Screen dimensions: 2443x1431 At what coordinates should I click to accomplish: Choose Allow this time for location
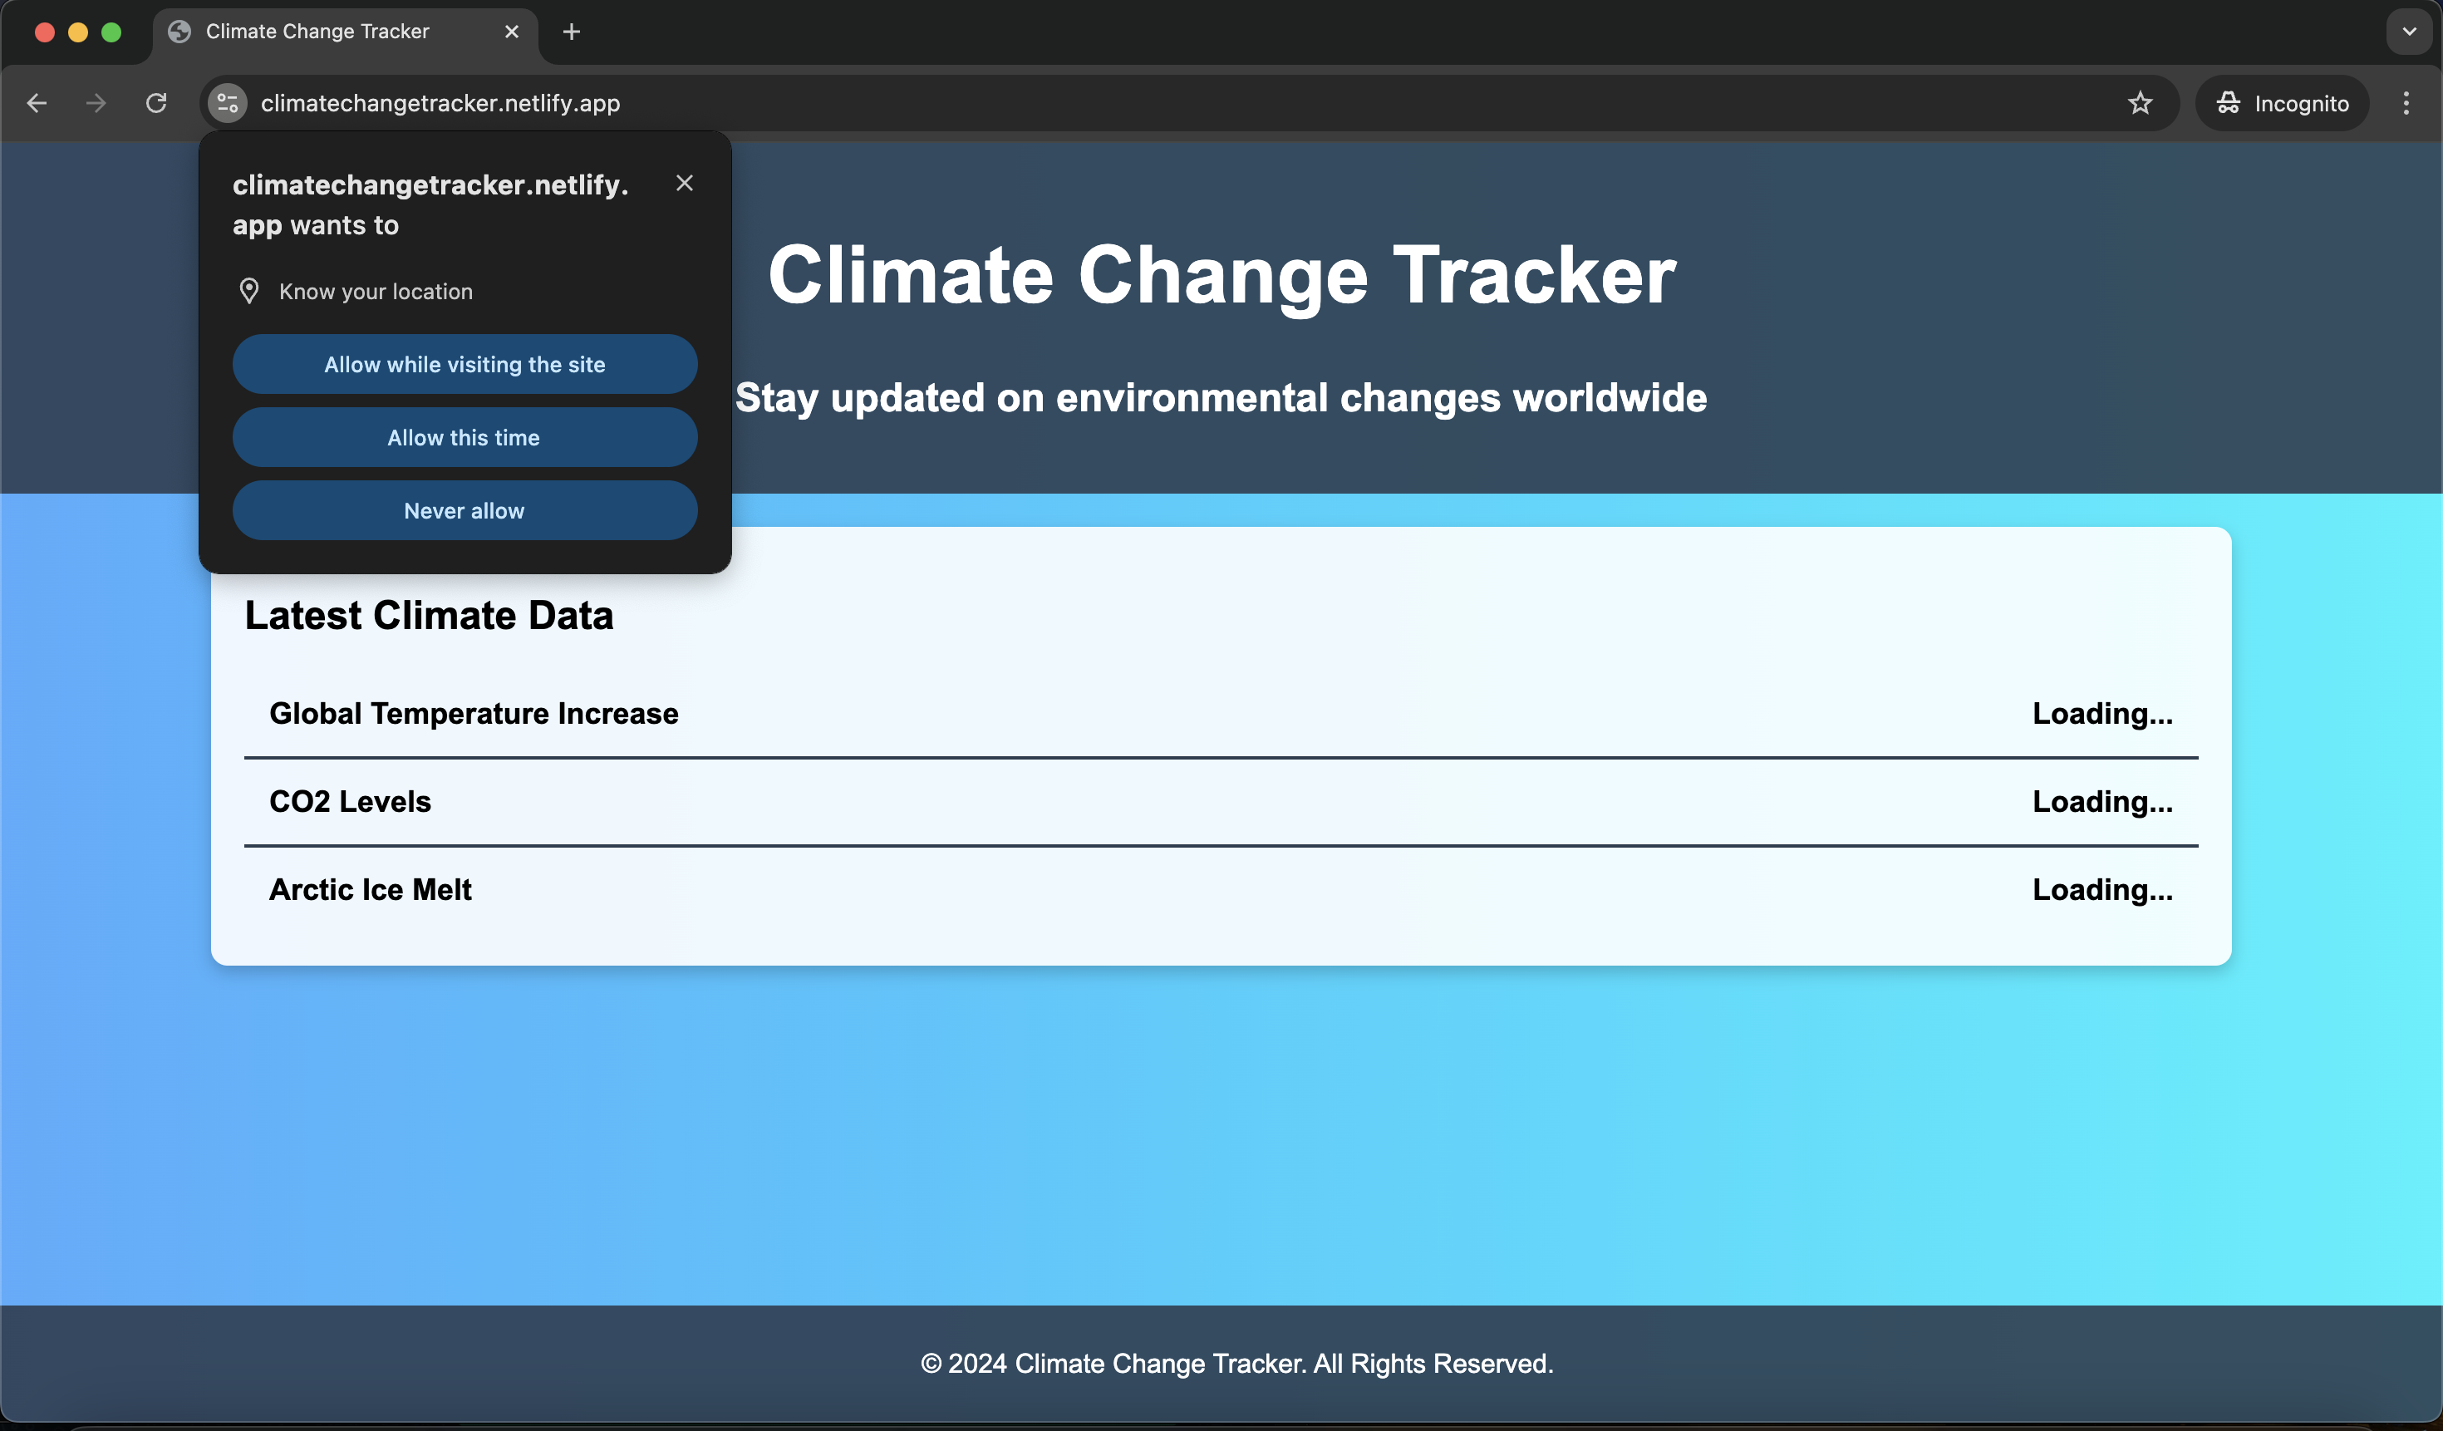click(x=465, y=437)
